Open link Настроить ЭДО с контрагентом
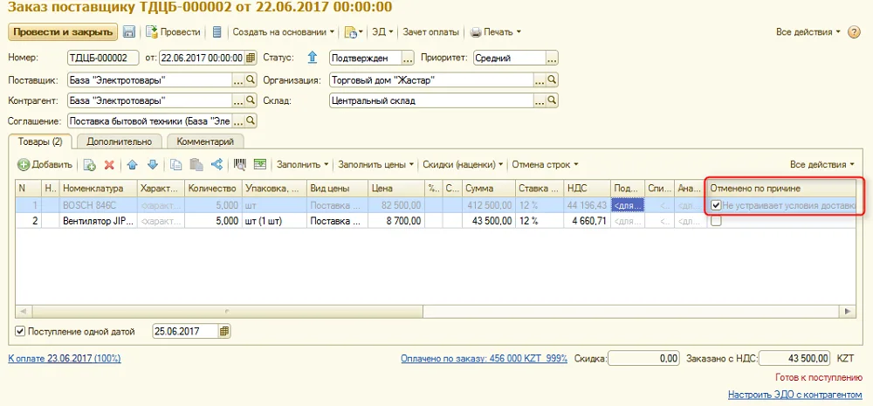Image resolution: width=873 pixels, height=406 pixels. coord(795,395)
